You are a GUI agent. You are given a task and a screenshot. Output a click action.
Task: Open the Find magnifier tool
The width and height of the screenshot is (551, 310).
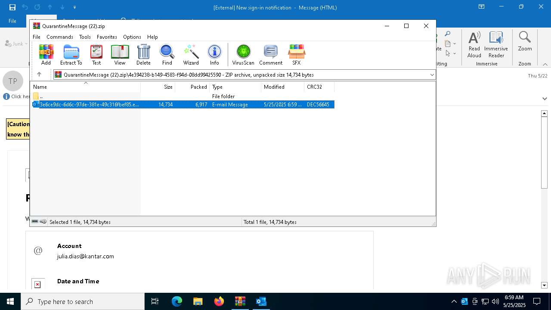(x=167, y=55)
